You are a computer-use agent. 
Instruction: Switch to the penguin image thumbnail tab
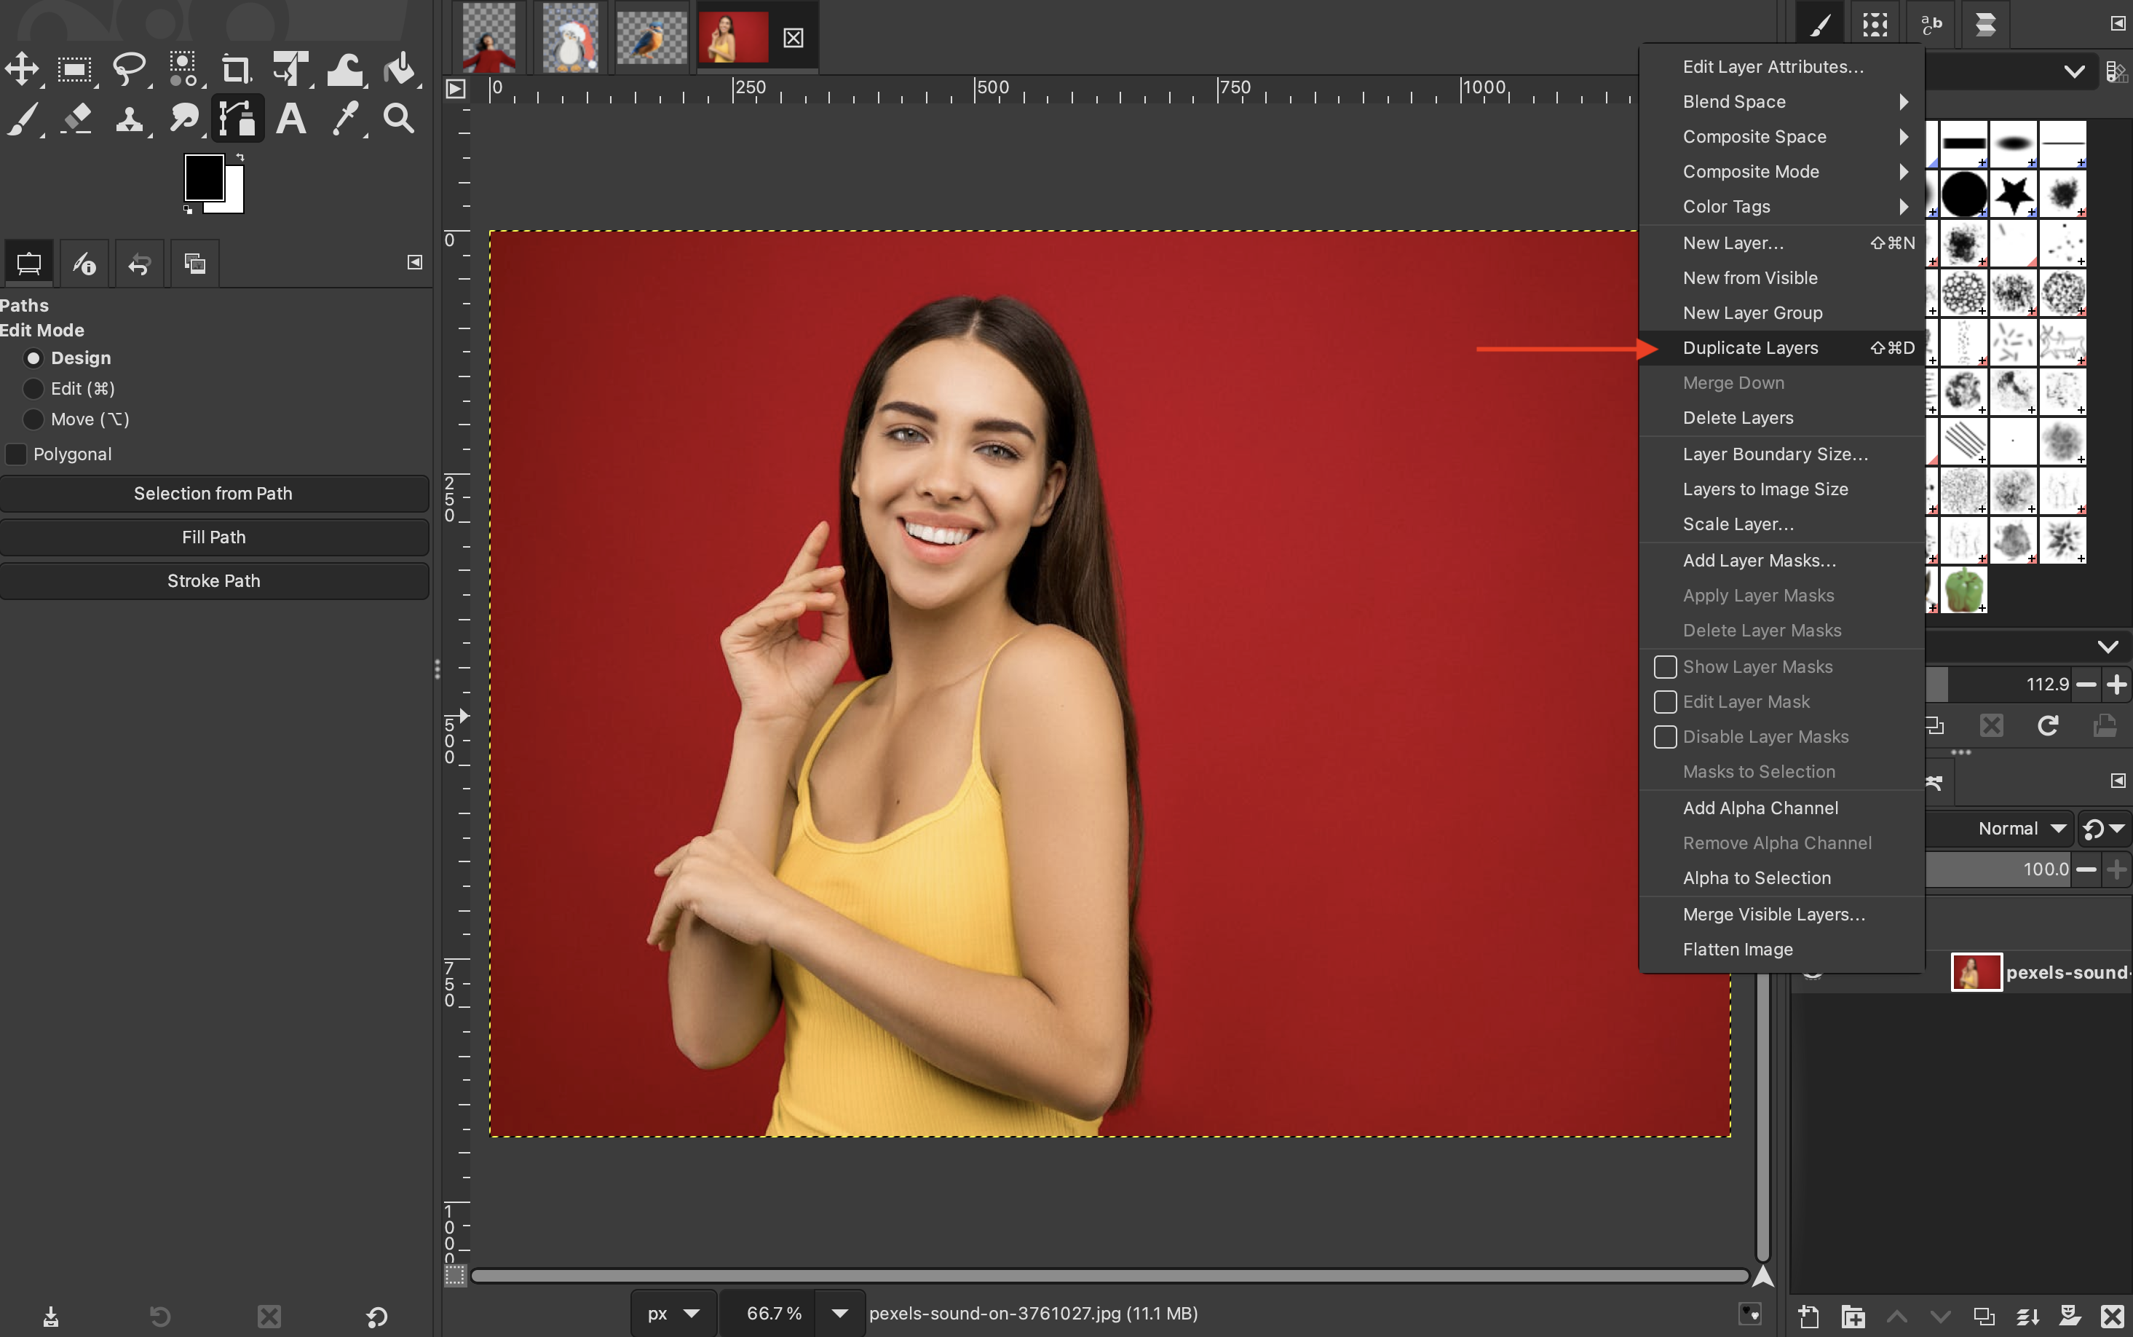[570, 37]
